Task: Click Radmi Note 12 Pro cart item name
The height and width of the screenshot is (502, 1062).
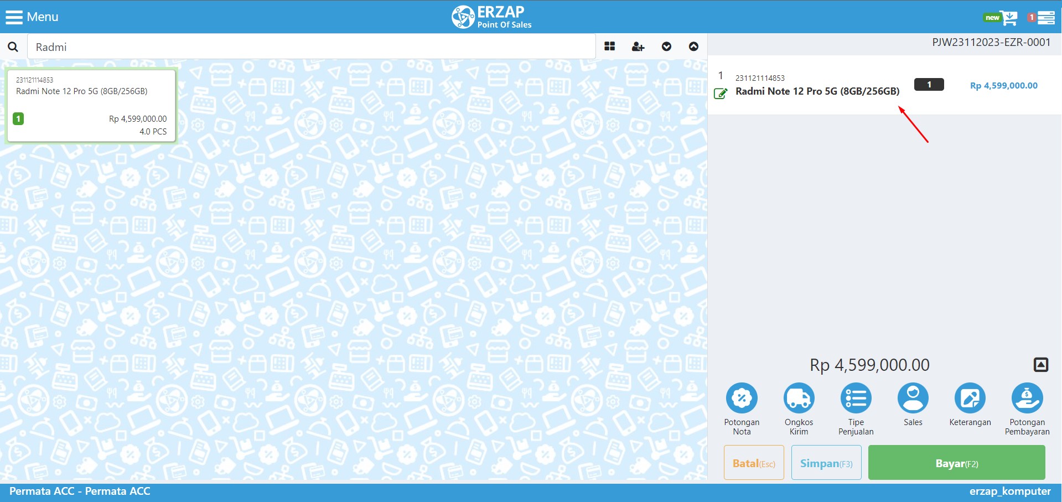Action: coord(817,91)
